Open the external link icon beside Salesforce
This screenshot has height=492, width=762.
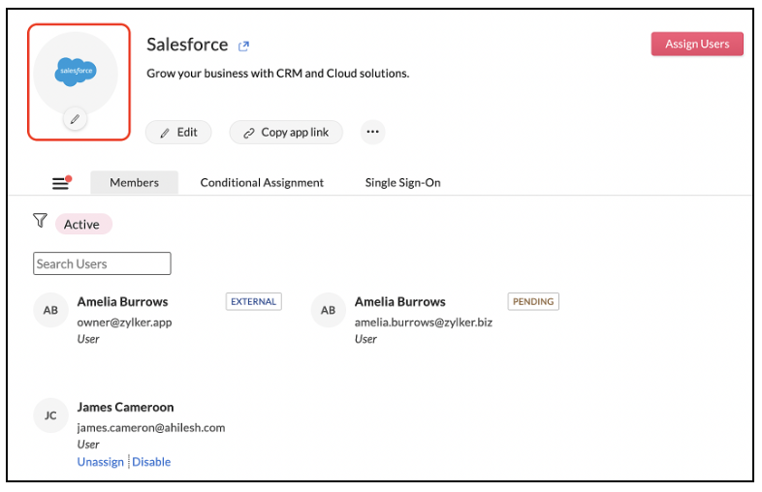point(244,46)
